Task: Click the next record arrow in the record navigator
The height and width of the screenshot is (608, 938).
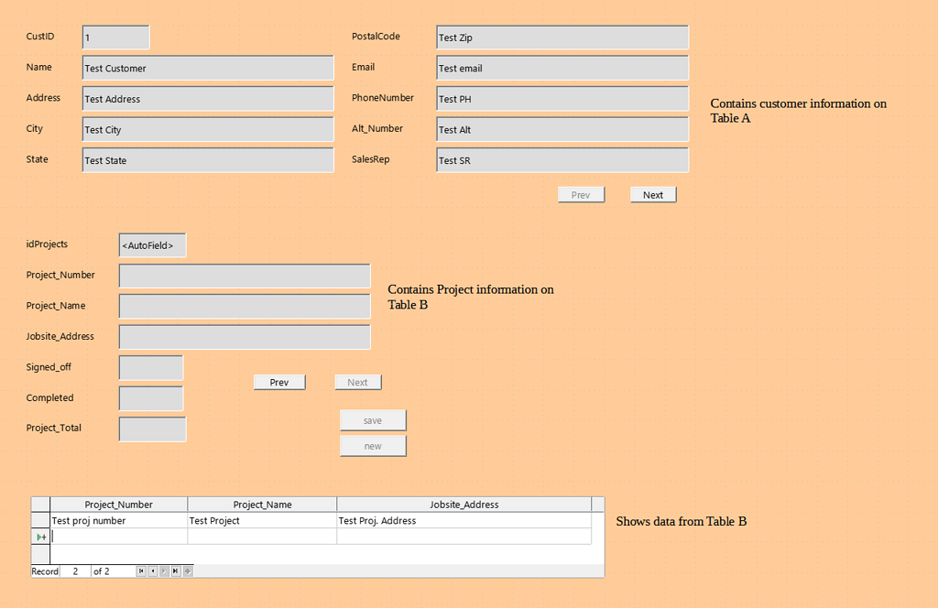Action: 164,570
